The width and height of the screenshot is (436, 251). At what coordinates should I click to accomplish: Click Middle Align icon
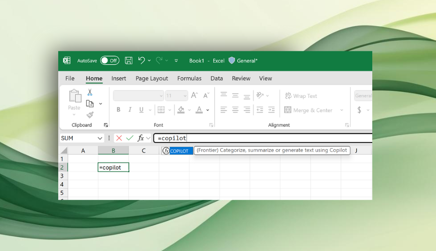[x=235, y=95]
